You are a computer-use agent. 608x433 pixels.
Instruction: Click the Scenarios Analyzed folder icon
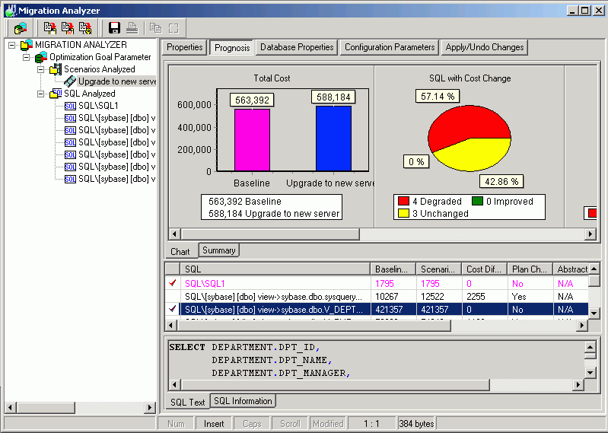coord(56,69)
